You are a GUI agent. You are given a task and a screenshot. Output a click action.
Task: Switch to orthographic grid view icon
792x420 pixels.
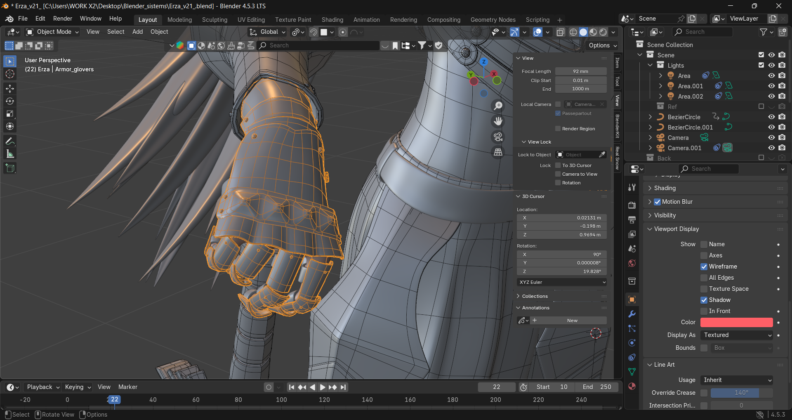[x=498, y=153]
